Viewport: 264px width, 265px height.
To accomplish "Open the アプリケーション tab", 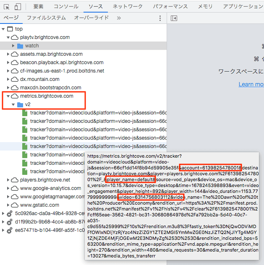I will [243, 7].
